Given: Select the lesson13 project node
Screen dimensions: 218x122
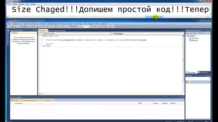Looking at the screenshot, I should click(192, 36).
